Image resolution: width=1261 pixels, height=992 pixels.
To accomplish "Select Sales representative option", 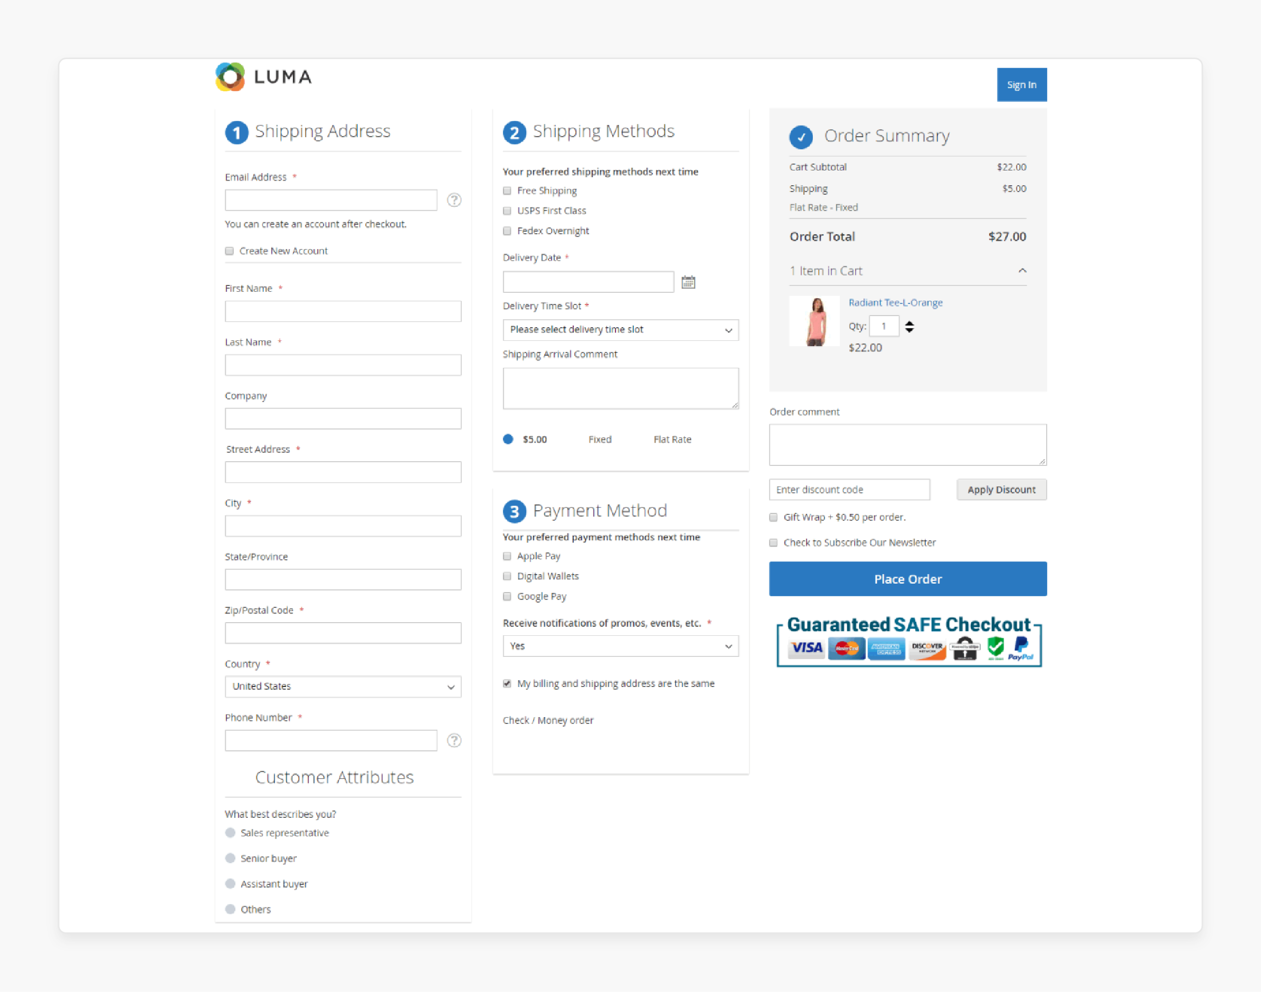I will pyautogui.click(x=231, y=833).
